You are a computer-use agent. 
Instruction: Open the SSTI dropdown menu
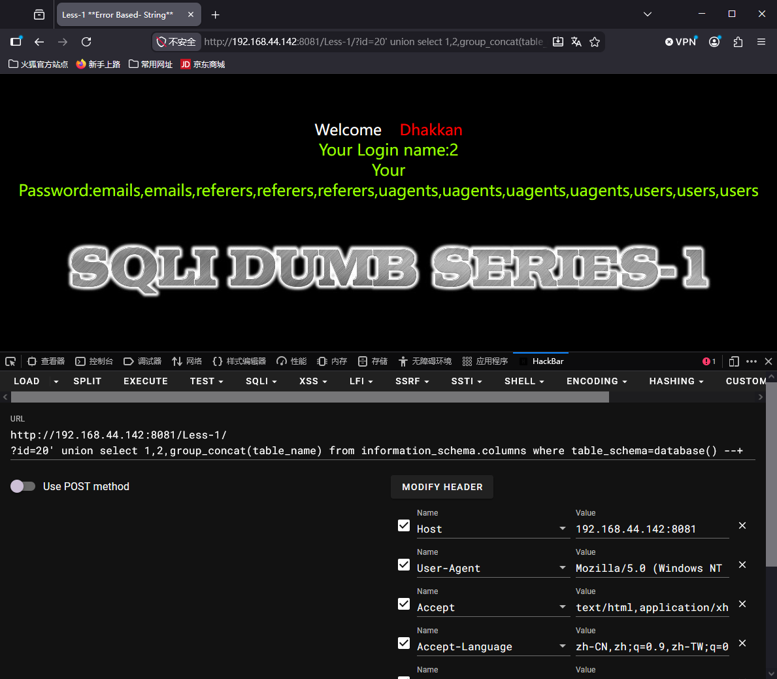(x=467, y=381)
